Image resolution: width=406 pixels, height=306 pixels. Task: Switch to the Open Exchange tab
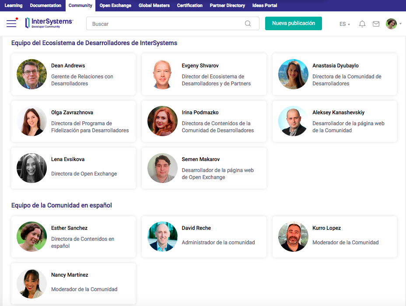point(115,5)
